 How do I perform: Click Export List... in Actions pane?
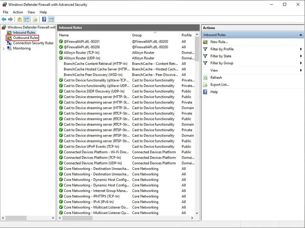click(x=220, y=85)
